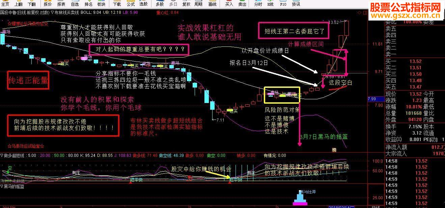This screenshot has height=208, width=445.
Task: Click the 7.99 highlighted price axis marker
Action: (x=376, y=99)
